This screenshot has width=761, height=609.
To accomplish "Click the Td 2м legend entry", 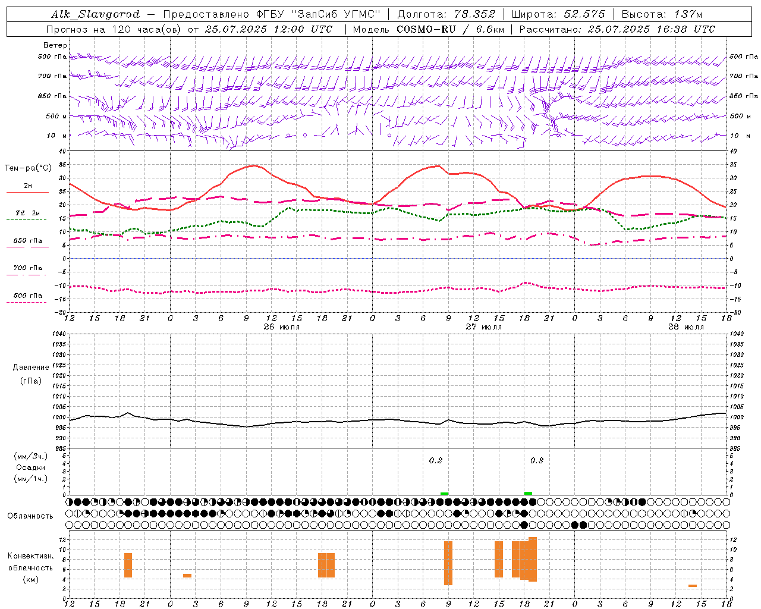I will click(28, 213).
